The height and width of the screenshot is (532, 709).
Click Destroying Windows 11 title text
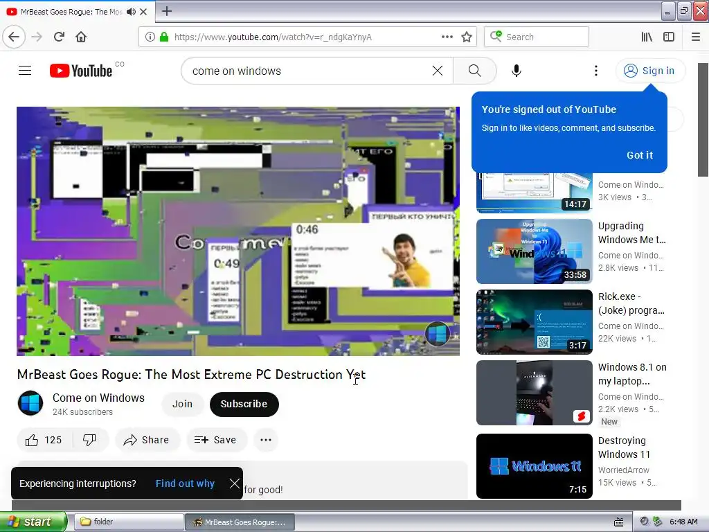click(x=624, y=447)
